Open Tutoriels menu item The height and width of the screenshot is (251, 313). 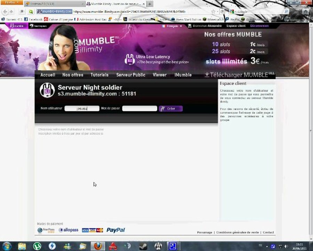tap(99, 75)
